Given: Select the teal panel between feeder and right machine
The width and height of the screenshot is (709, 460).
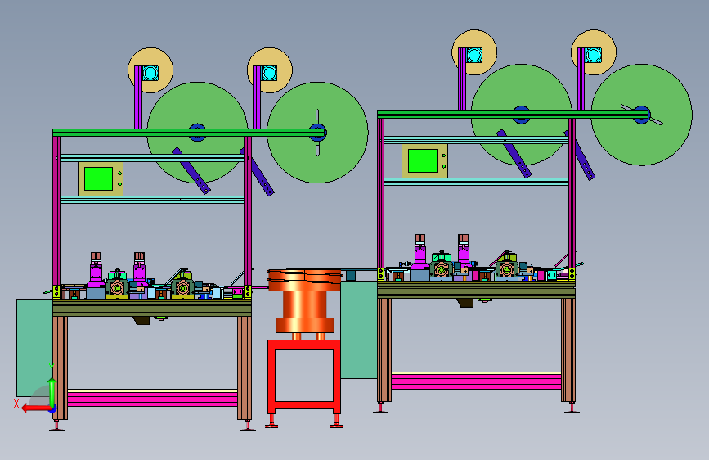Looking at the screenshot, I should tap(359, 330).
